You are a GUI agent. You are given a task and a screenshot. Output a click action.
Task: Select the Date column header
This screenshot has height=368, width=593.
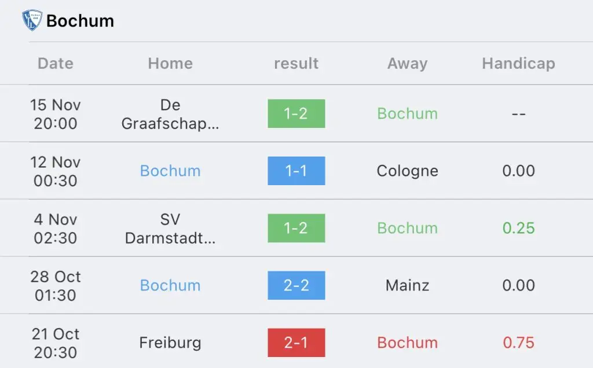click(55, 63)
